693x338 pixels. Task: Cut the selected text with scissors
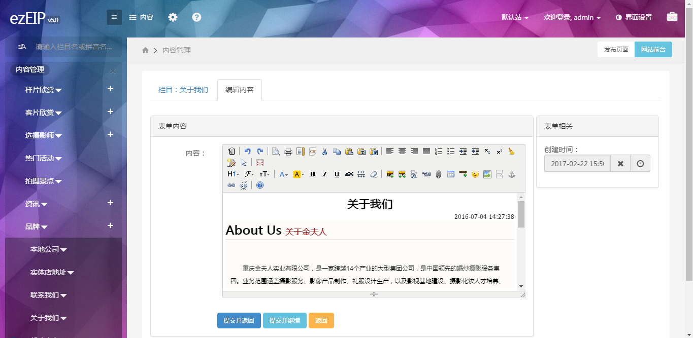[x=324, y=151]
